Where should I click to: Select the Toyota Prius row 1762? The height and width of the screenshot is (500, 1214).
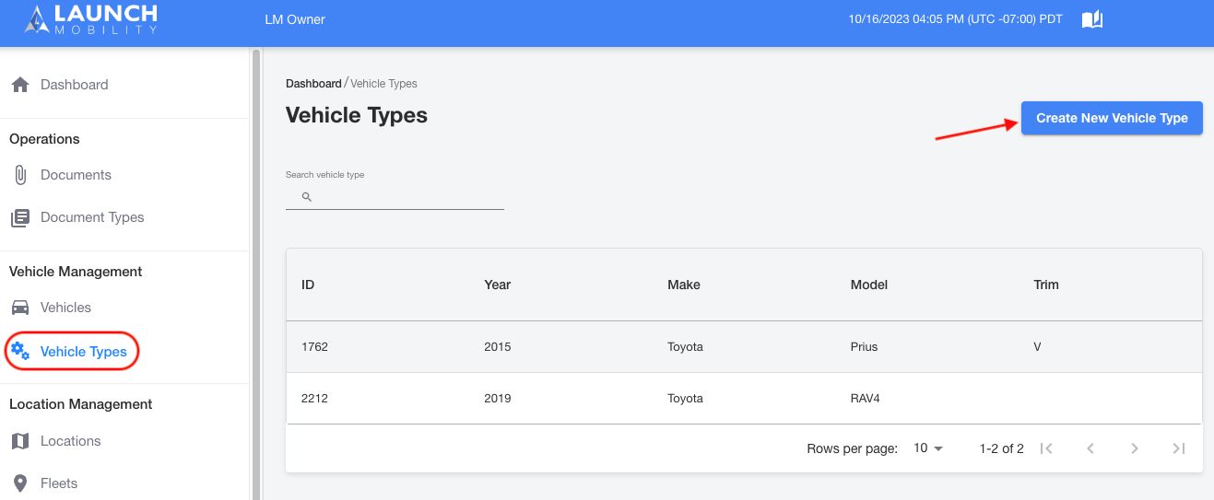tap(744, 347)
